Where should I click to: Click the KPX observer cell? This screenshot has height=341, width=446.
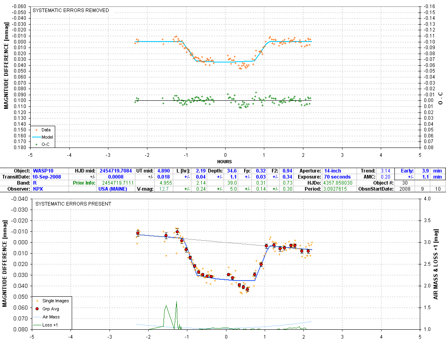click(x=38, y=189)
